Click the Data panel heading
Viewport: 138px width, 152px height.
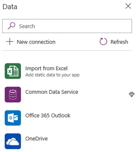pyautogui.click(x=10, y=7)
